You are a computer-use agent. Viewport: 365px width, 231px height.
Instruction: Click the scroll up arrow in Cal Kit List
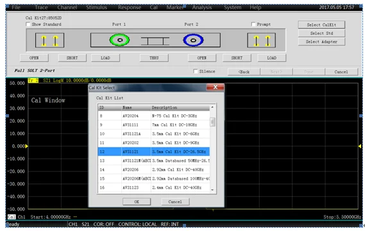[x=212, y=107]
